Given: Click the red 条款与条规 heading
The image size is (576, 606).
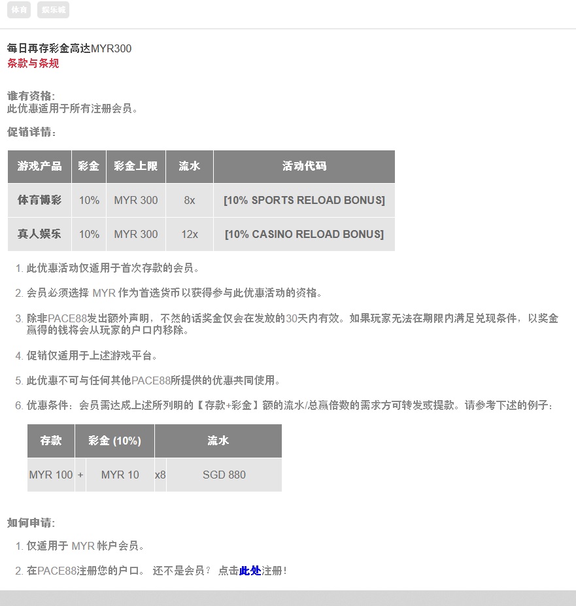Looking at the screenshot, I should click(x=33, y=63).
